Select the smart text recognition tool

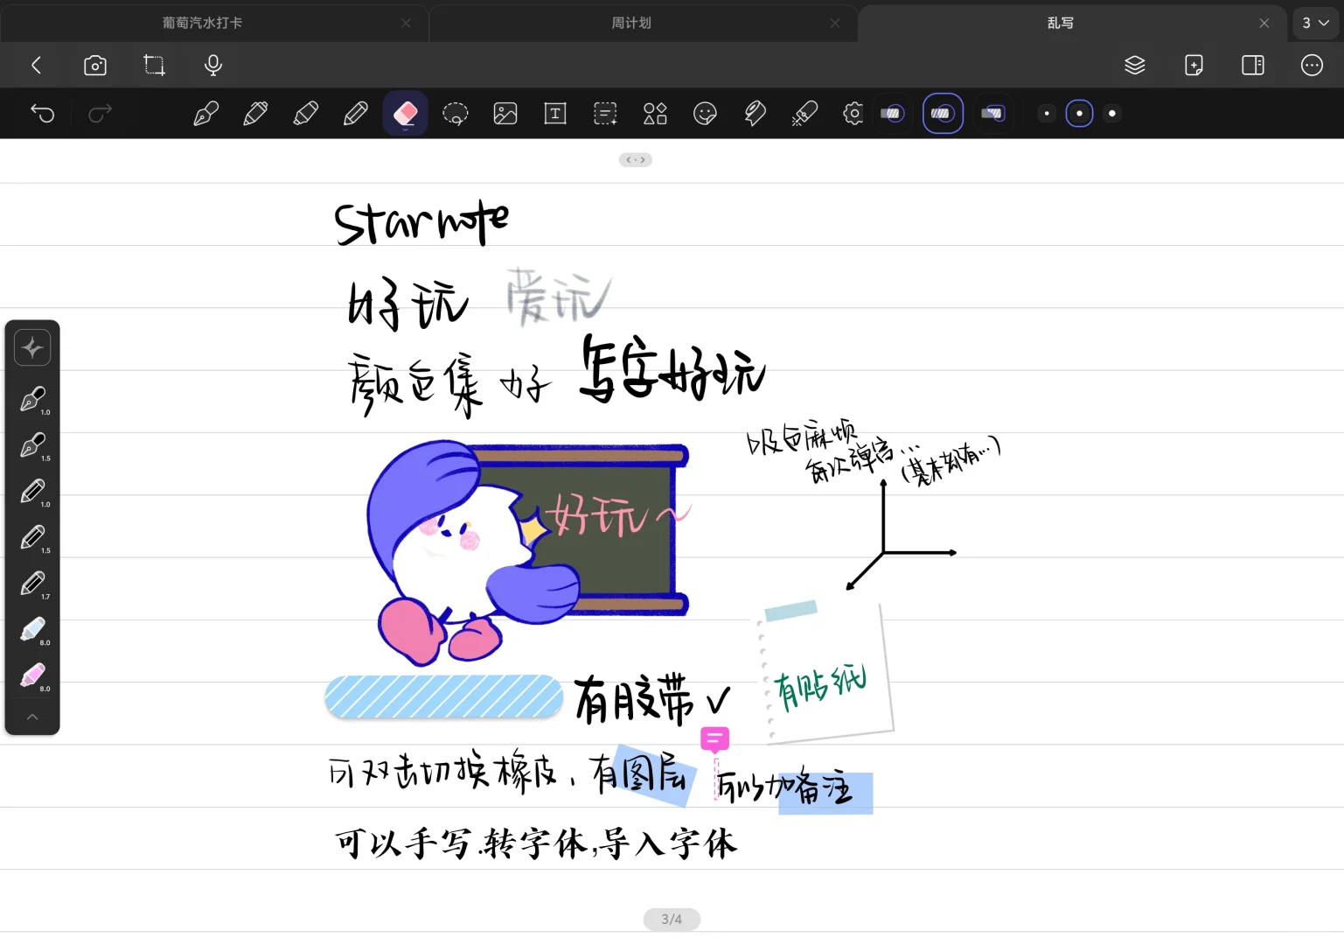(x=605, y=113)
